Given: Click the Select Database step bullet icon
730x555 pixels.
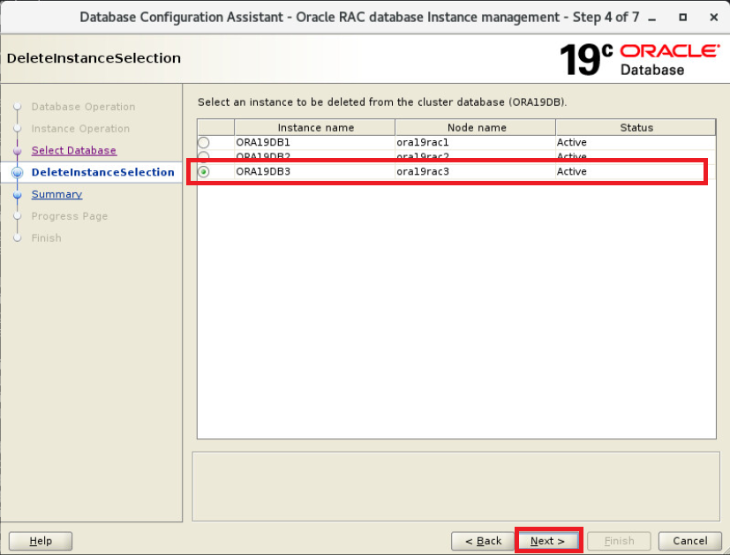Looking at the screenshot, I should (x=18, y=151).
